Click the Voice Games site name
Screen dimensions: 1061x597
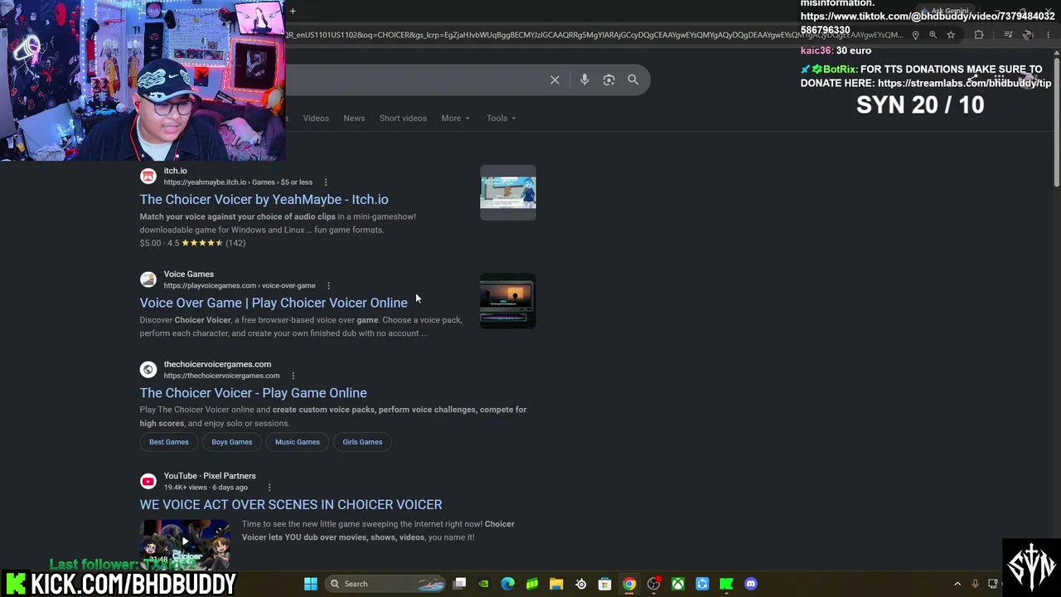(x=189, y=274)
